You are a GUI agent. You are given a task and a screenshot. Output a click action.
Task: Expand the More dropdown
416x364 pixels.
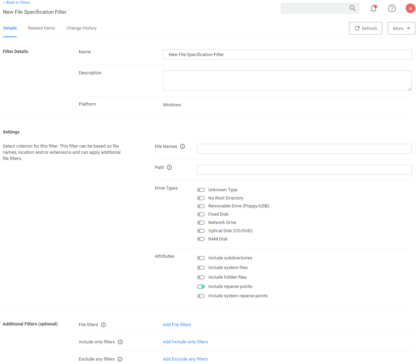pyautogui.click(x=401, y=28)
